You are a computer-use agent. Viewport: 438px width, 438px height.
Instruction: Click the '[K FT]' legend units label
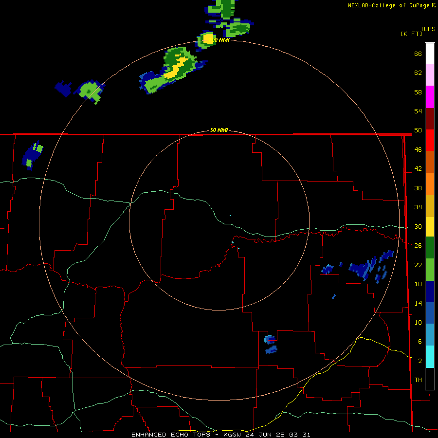[x=411, y=34]
